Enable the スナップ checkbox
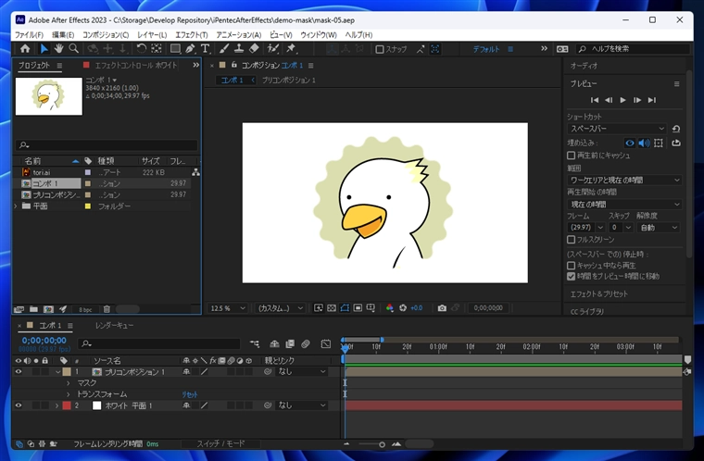704x461 pixels. point(380,49)
